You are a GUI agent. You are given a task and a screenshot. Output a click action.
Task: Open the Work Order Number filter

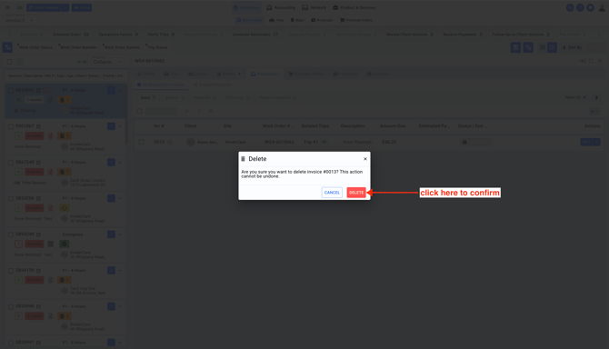pyautogui.click(x=78, y=47)
